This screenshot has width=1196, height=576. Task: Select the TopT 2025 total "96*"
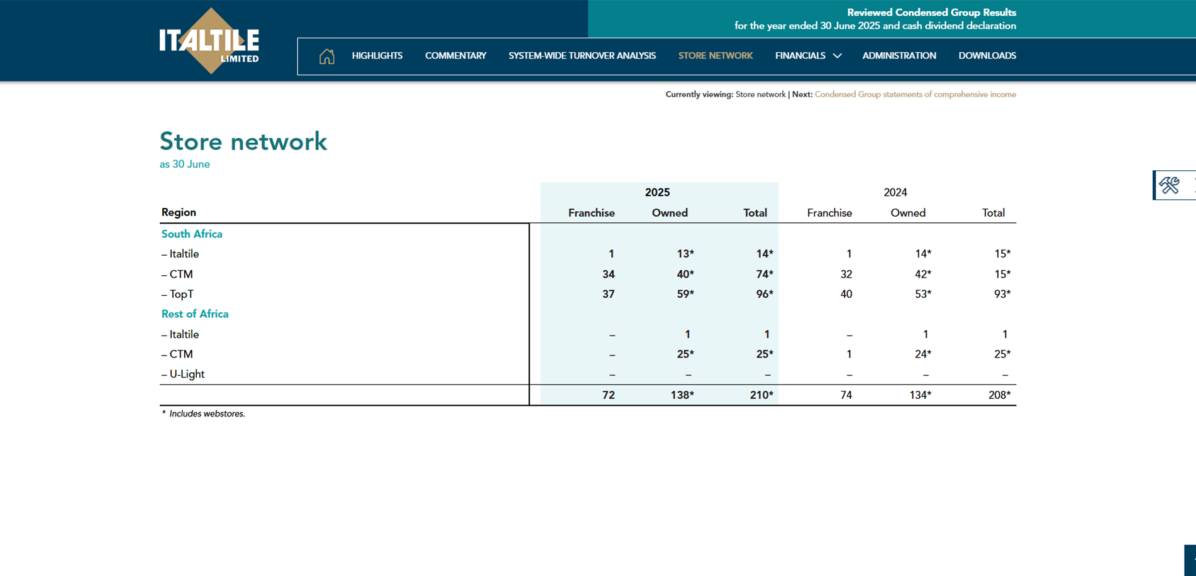point(765,294)
